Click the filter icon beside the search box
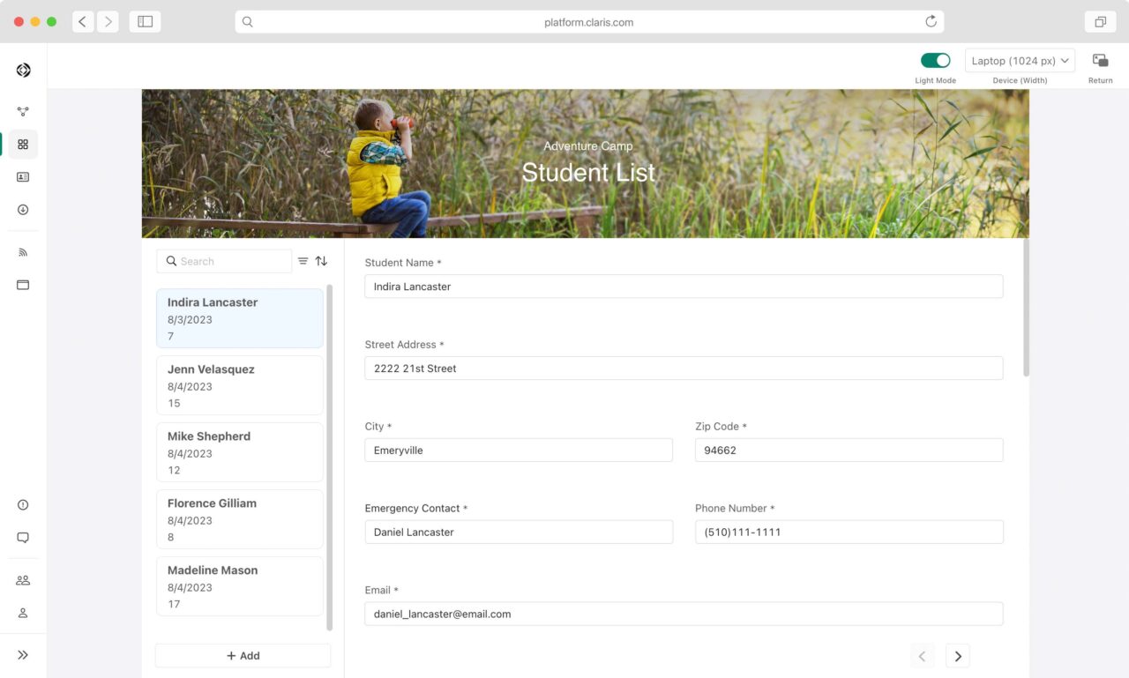Viewport: 1129px width, 678px height. (x=301, y=261)
